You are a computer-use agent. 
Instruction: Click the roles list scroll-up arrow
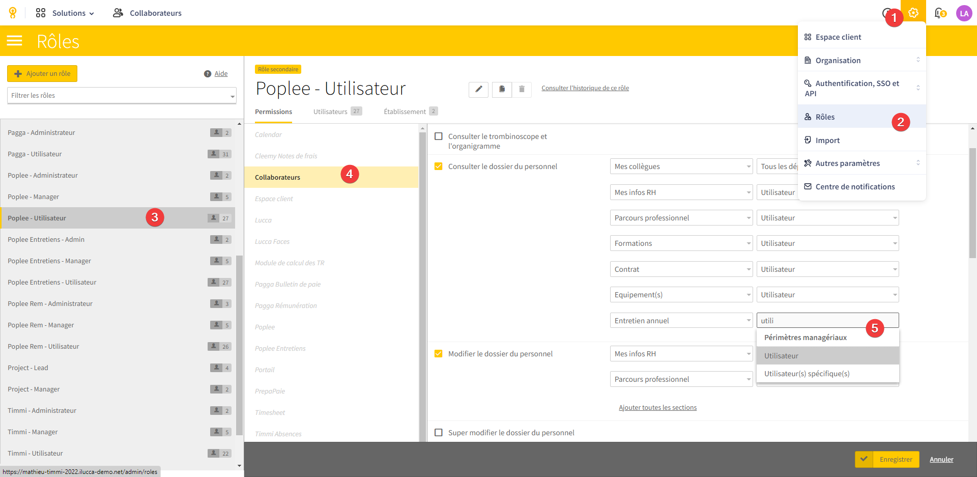click(x=239, y=124)
